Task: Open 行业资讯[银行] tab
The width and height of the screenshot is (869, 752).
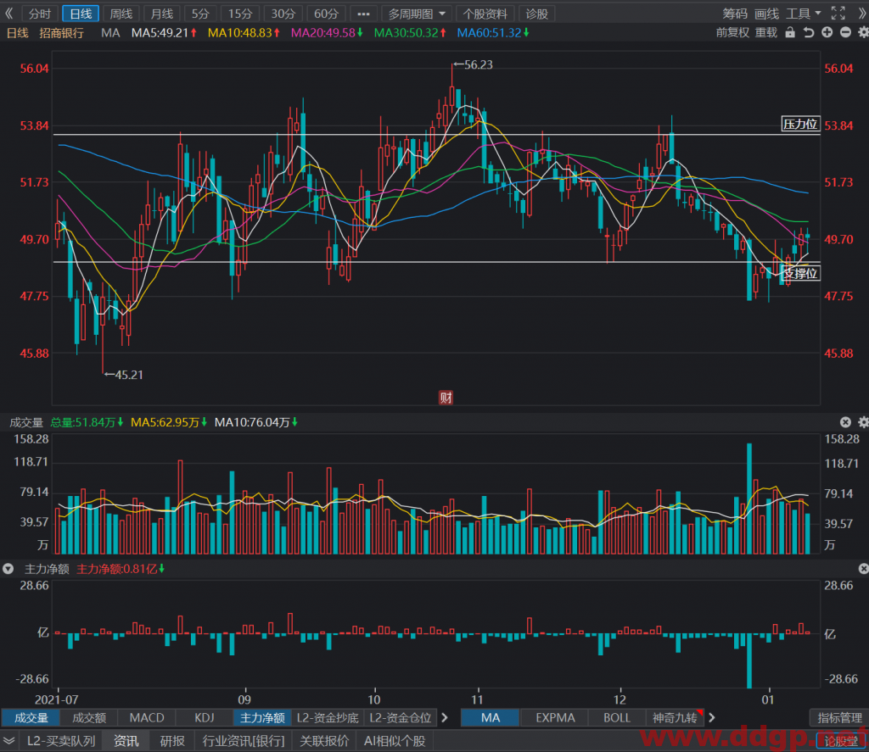Action: point(244,741)
